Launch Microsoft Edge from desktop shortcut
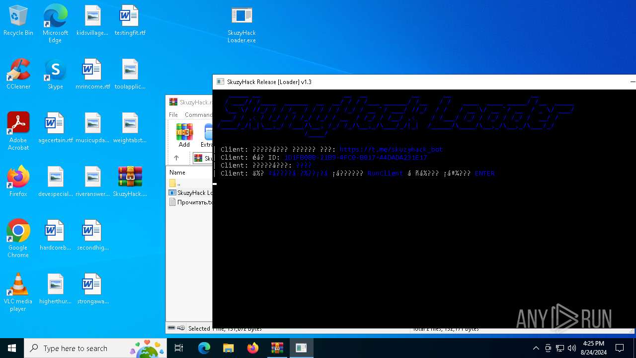 point(55,24)
